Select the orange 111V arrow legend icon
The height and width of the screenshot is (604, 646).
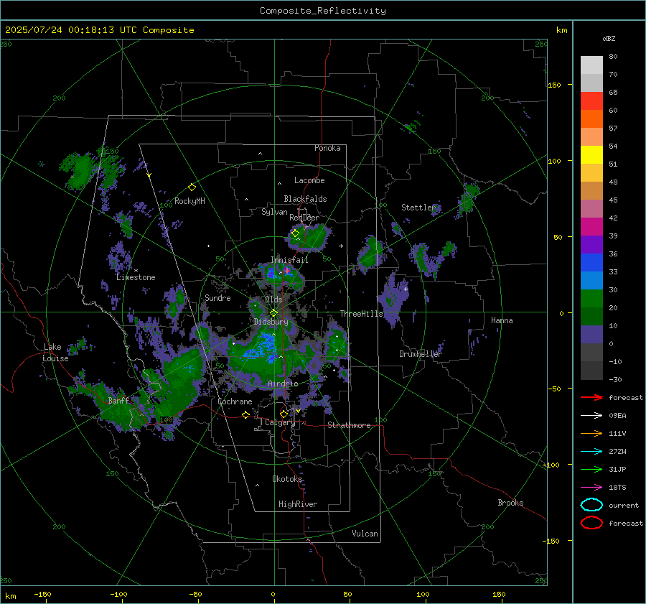591,433
